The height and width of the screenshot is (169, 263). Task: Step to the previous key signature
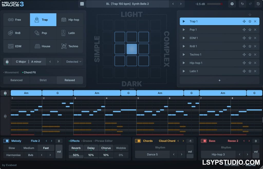click(x=50, y=62)
